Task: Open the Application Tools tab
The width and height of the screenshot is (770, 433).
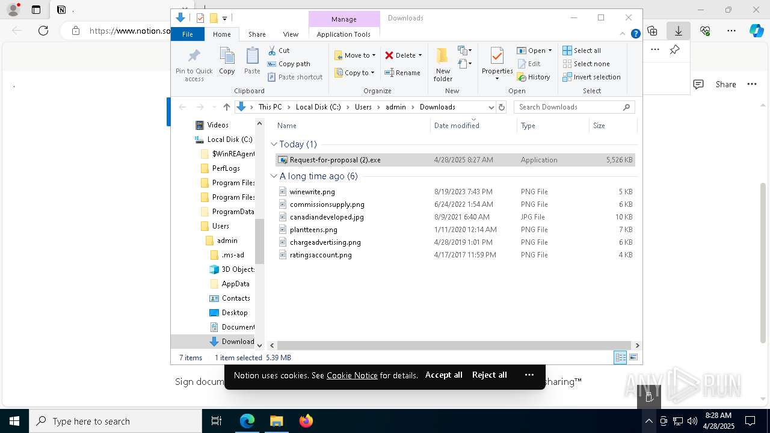Action: coord(343,34)
